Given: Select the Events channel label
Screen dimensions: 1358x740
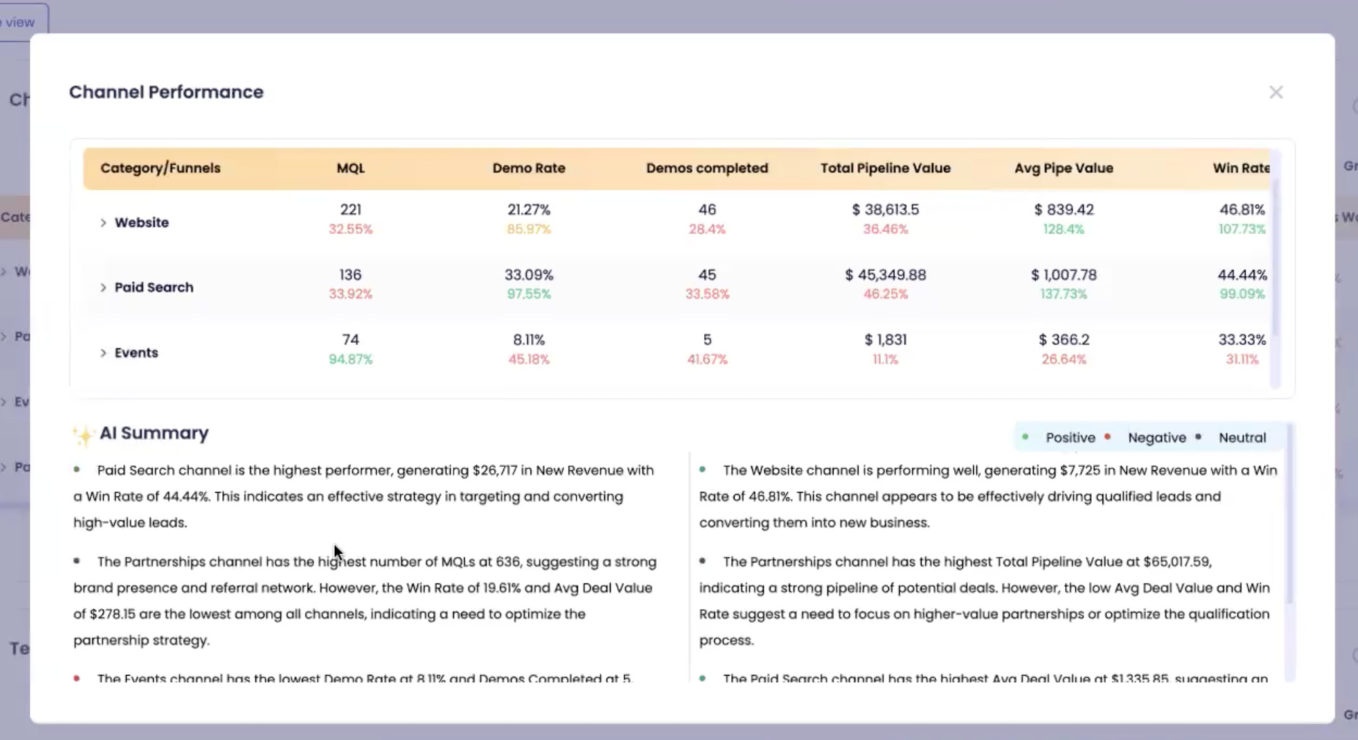Looking at the screenshot, I should pos(136,352).
